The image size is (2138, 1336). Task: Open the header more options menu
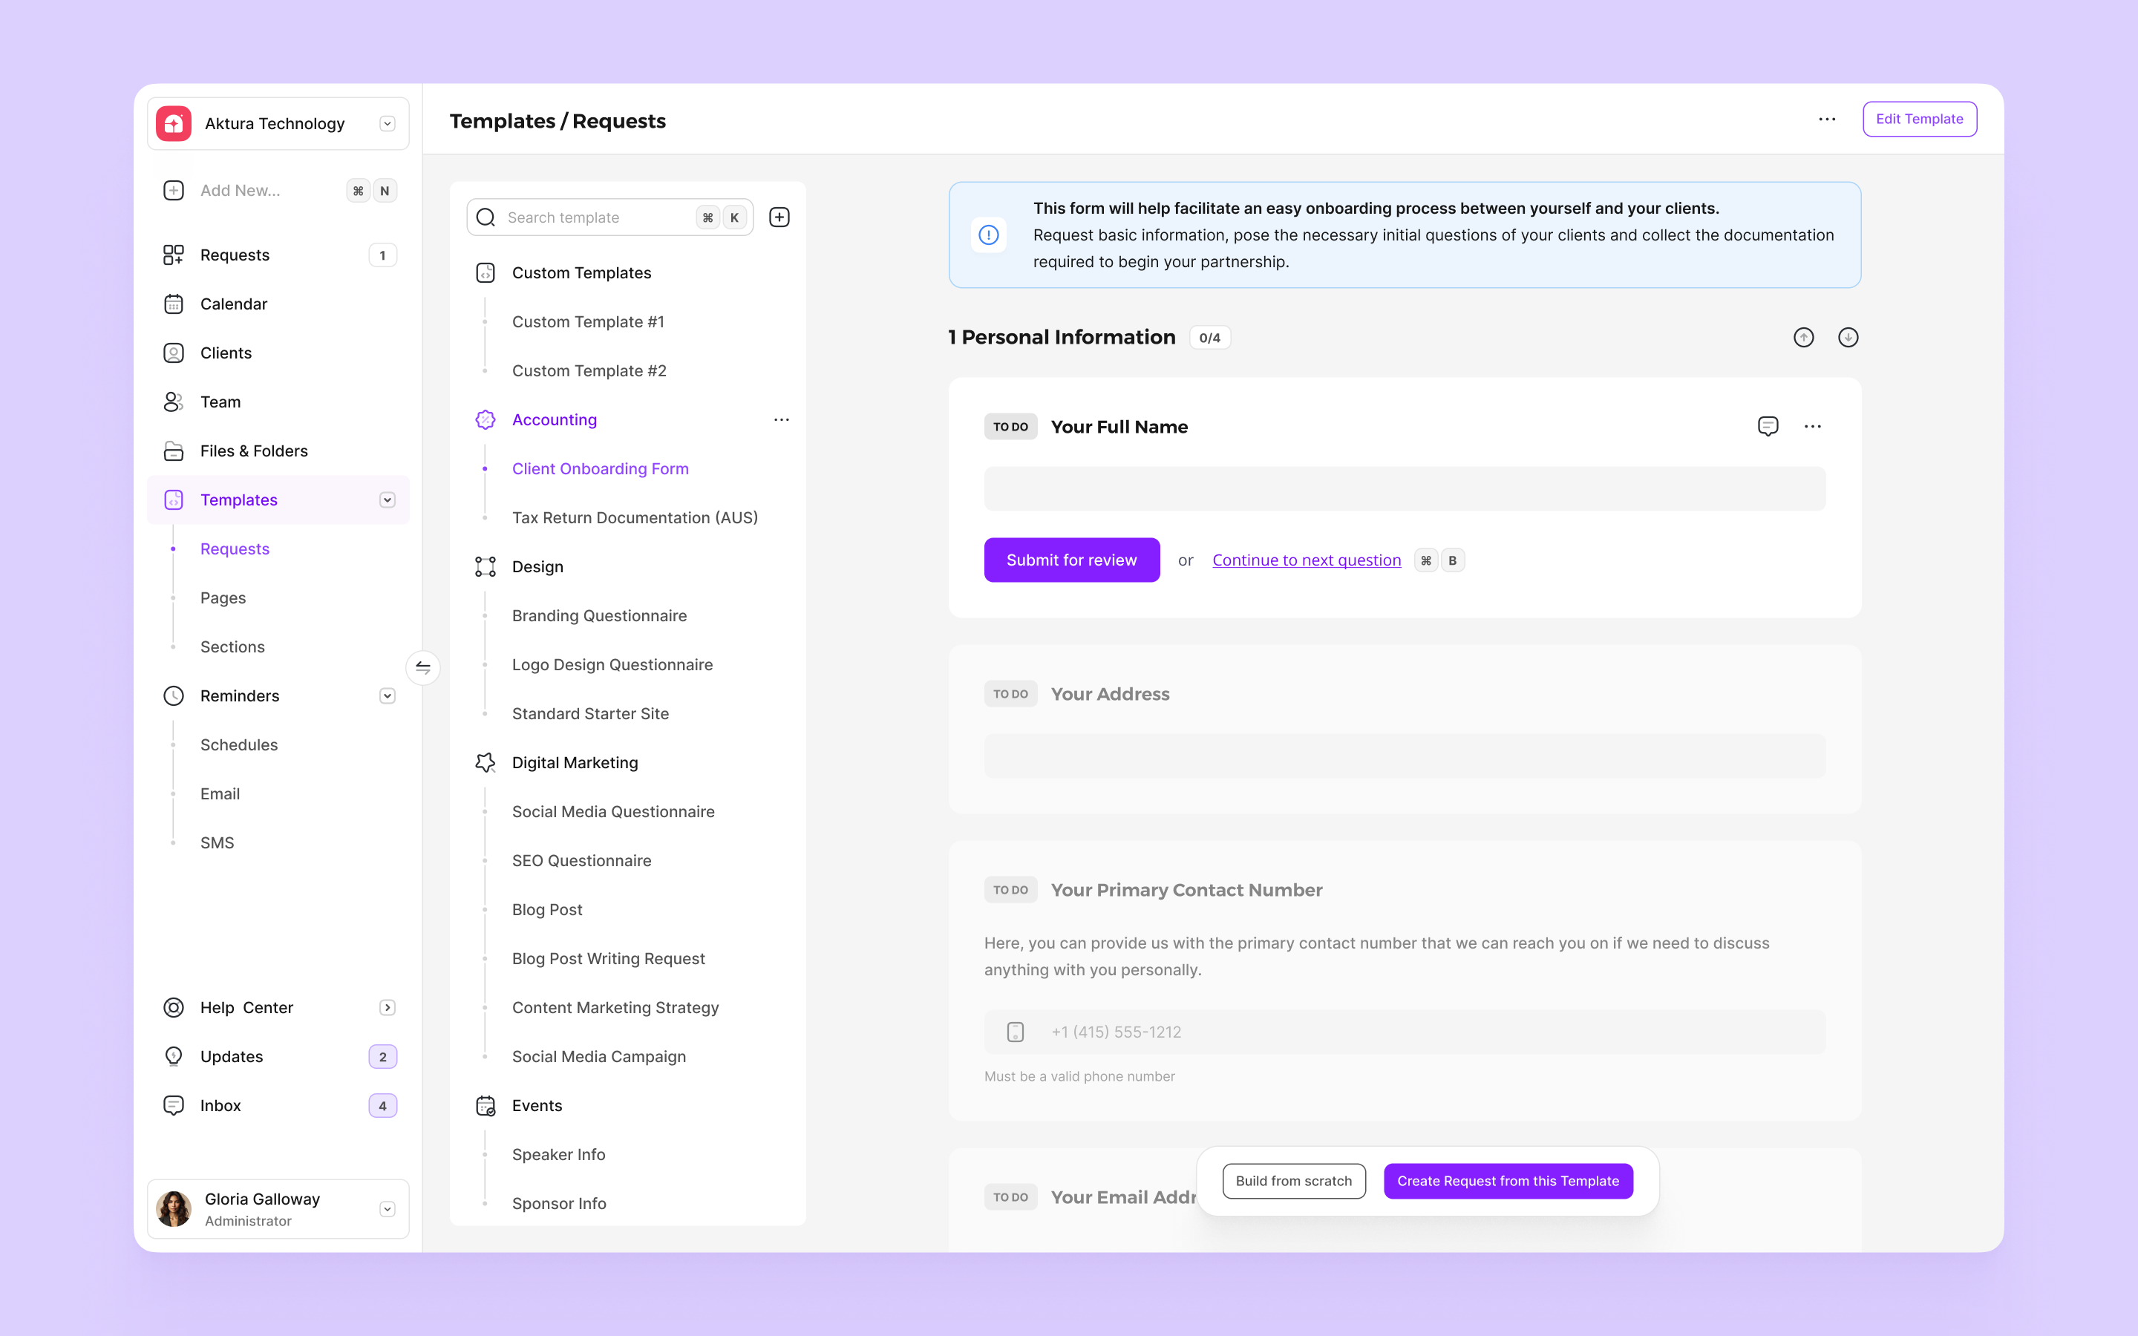[1827, 119]
